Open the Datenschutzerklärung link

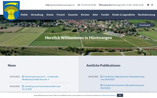109,95
